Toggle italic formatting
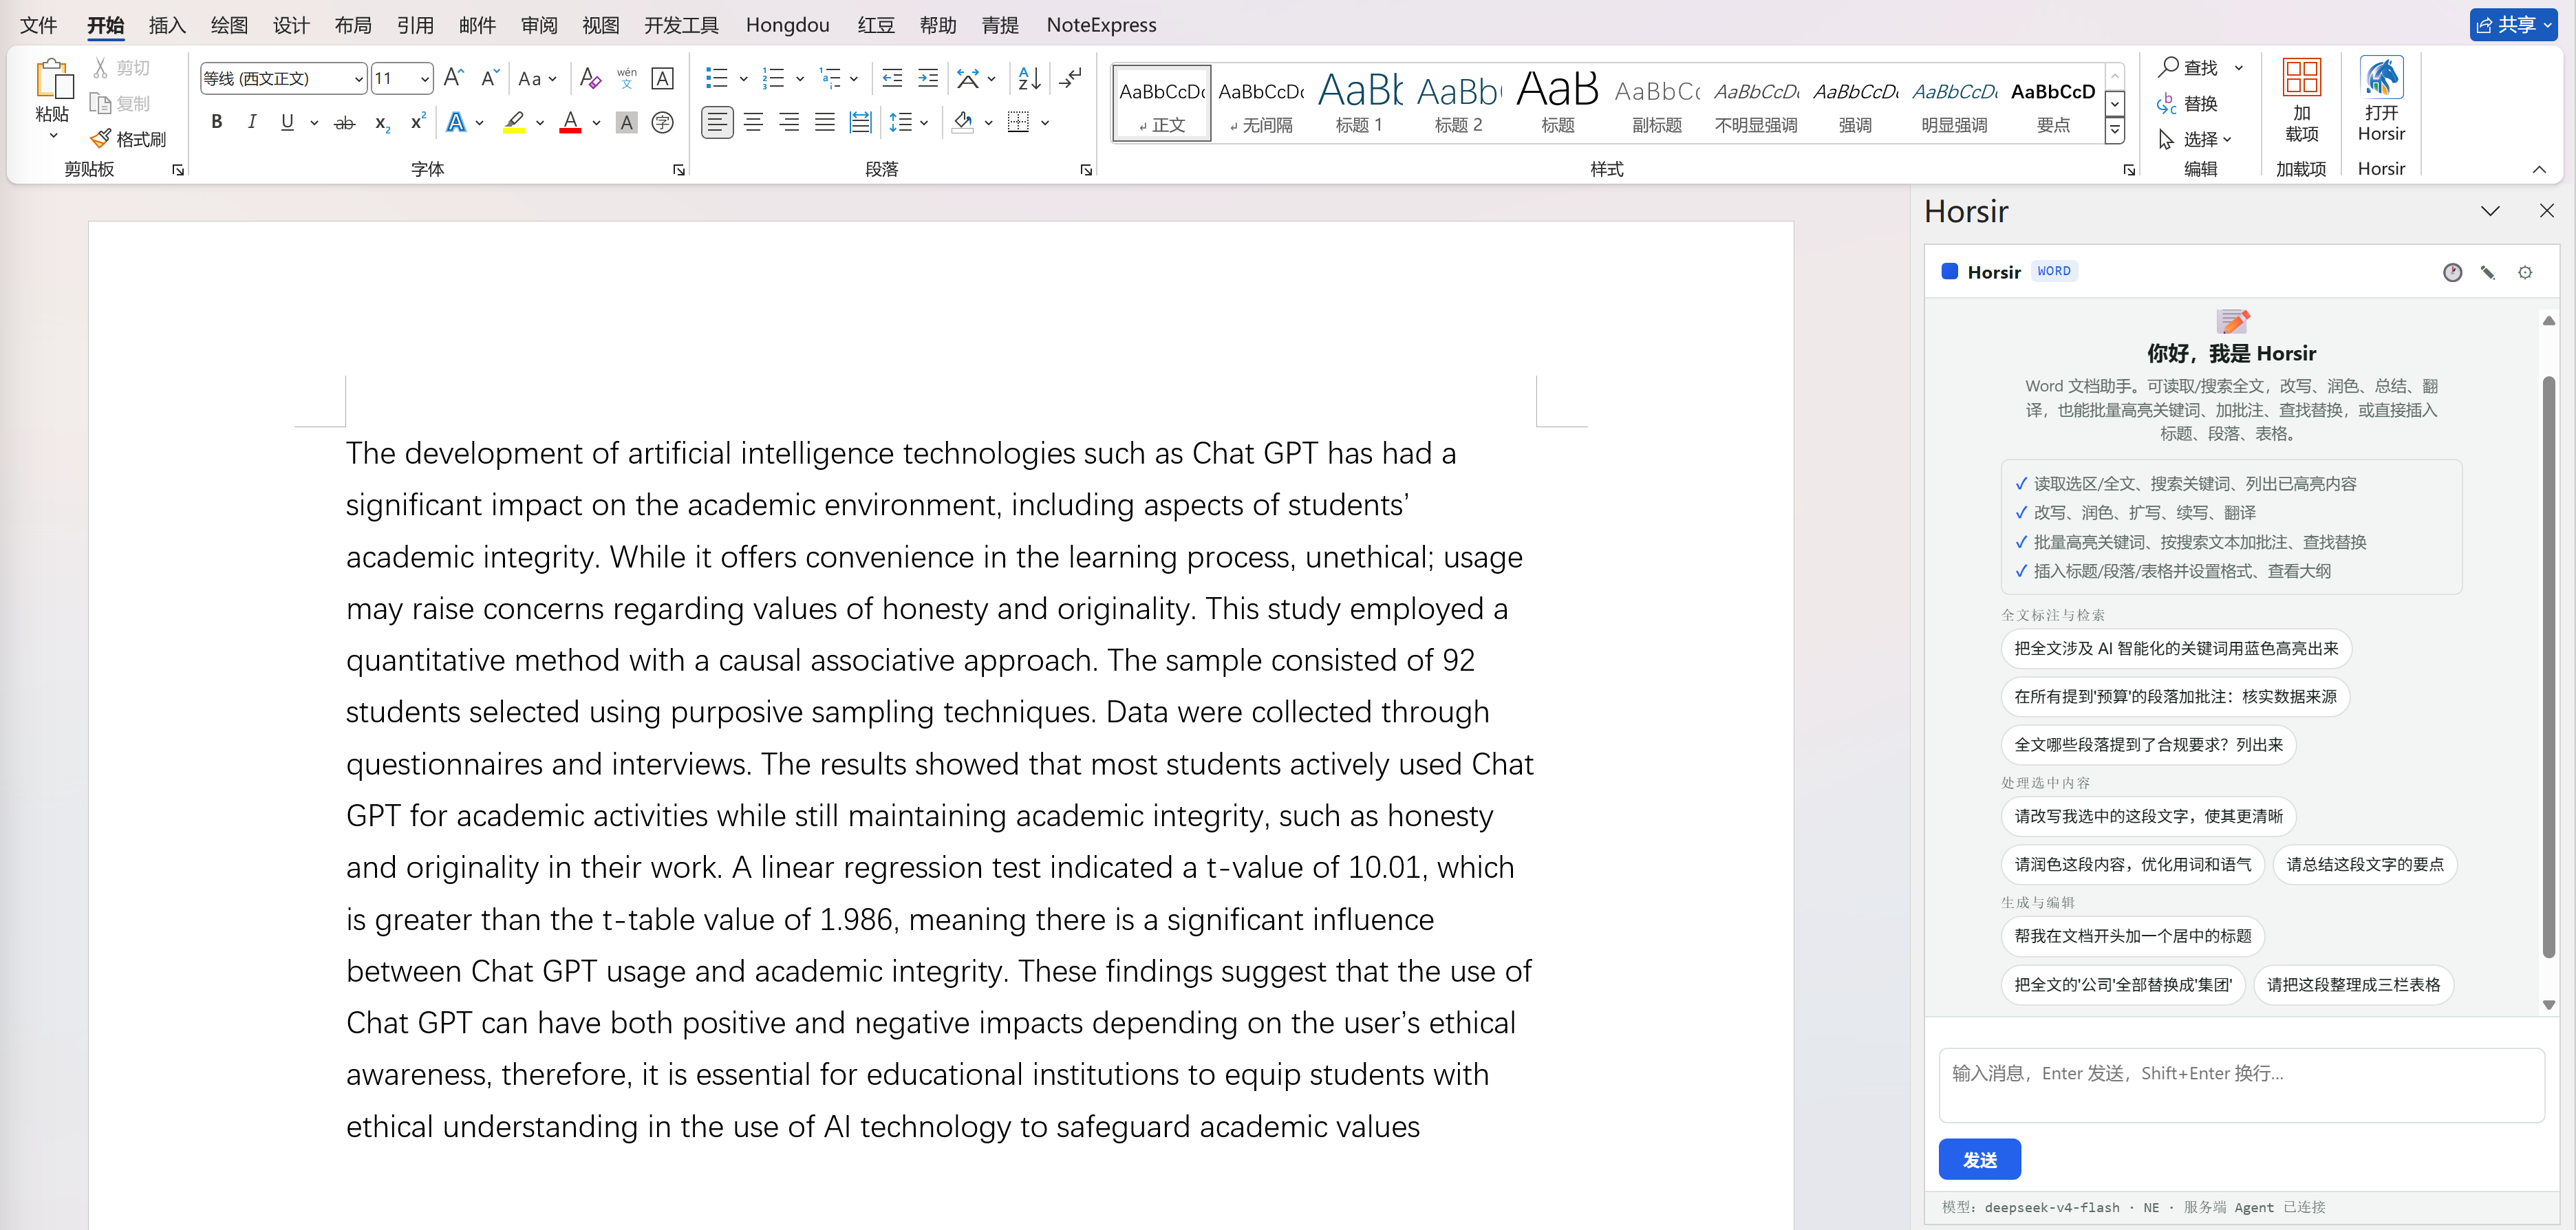The image size is (2576, 1230). [252, 122]
